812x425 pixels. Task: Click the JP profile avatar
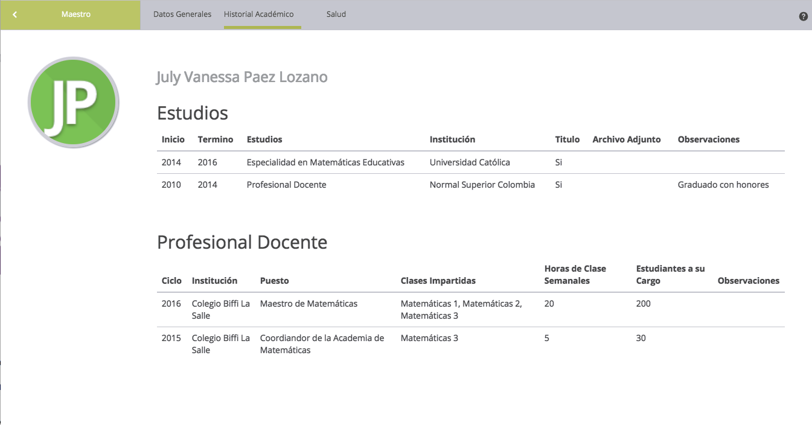(74, 103)
